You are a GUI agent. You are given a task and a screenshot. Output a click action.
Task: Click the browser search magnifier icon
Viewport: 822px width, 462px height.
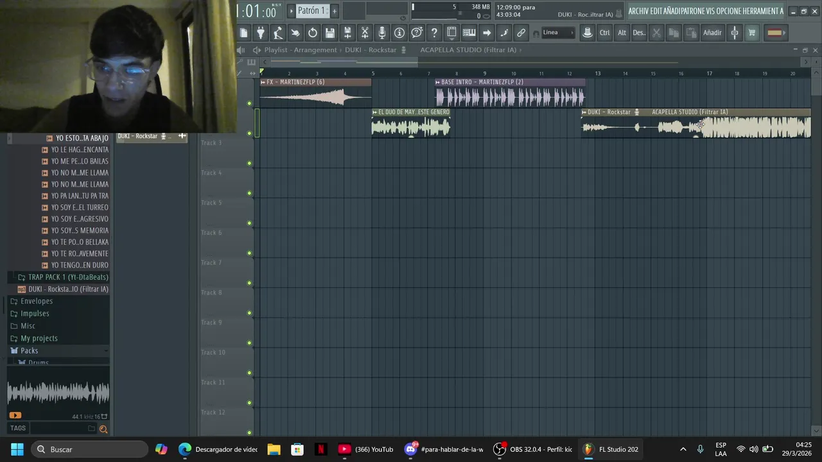103,429
